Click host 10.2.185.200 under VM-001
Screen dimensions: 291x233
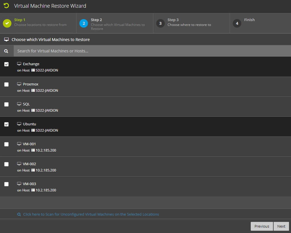[x=46, y=150]
